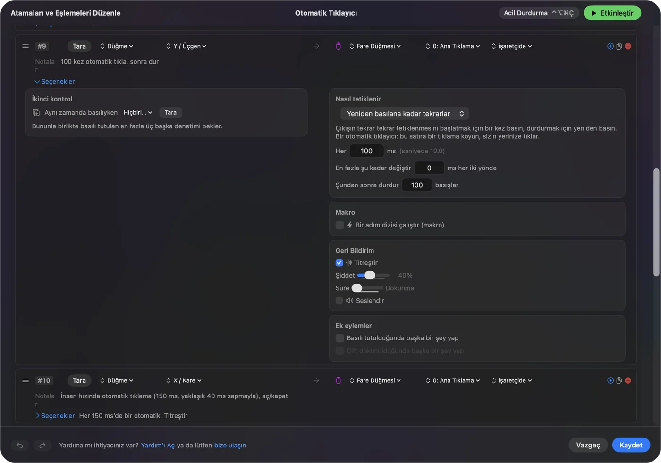Open the Y / Üçgen dropdown

tap(186, 46)
